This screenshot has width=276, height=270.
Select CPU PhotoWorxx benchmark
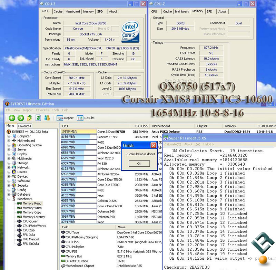click(x=34, y=226)
